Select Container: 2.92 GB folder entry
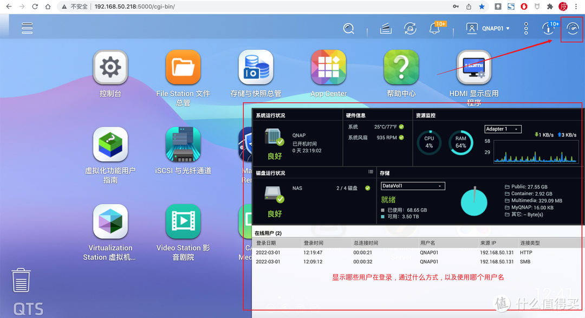 click(528, 194)
